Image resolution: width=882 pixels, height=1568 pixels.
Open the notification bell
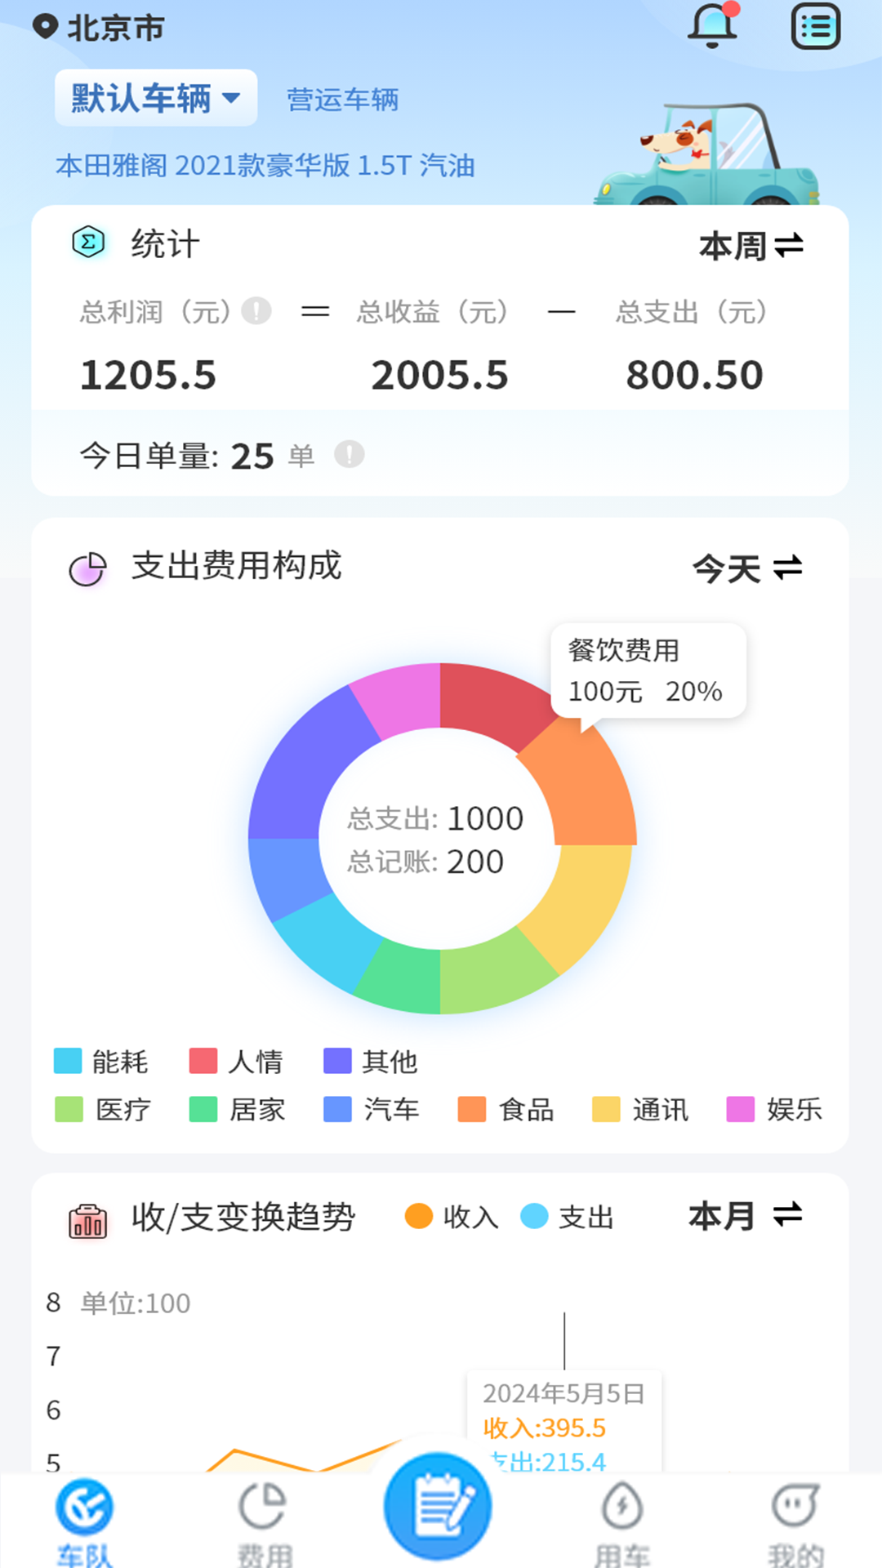coord(712,26)
